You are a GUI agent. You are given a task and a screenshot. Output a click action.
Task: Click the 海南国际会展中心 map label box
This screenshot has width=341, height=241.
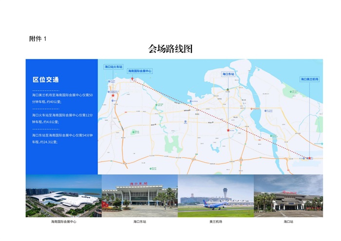(140, 71)
